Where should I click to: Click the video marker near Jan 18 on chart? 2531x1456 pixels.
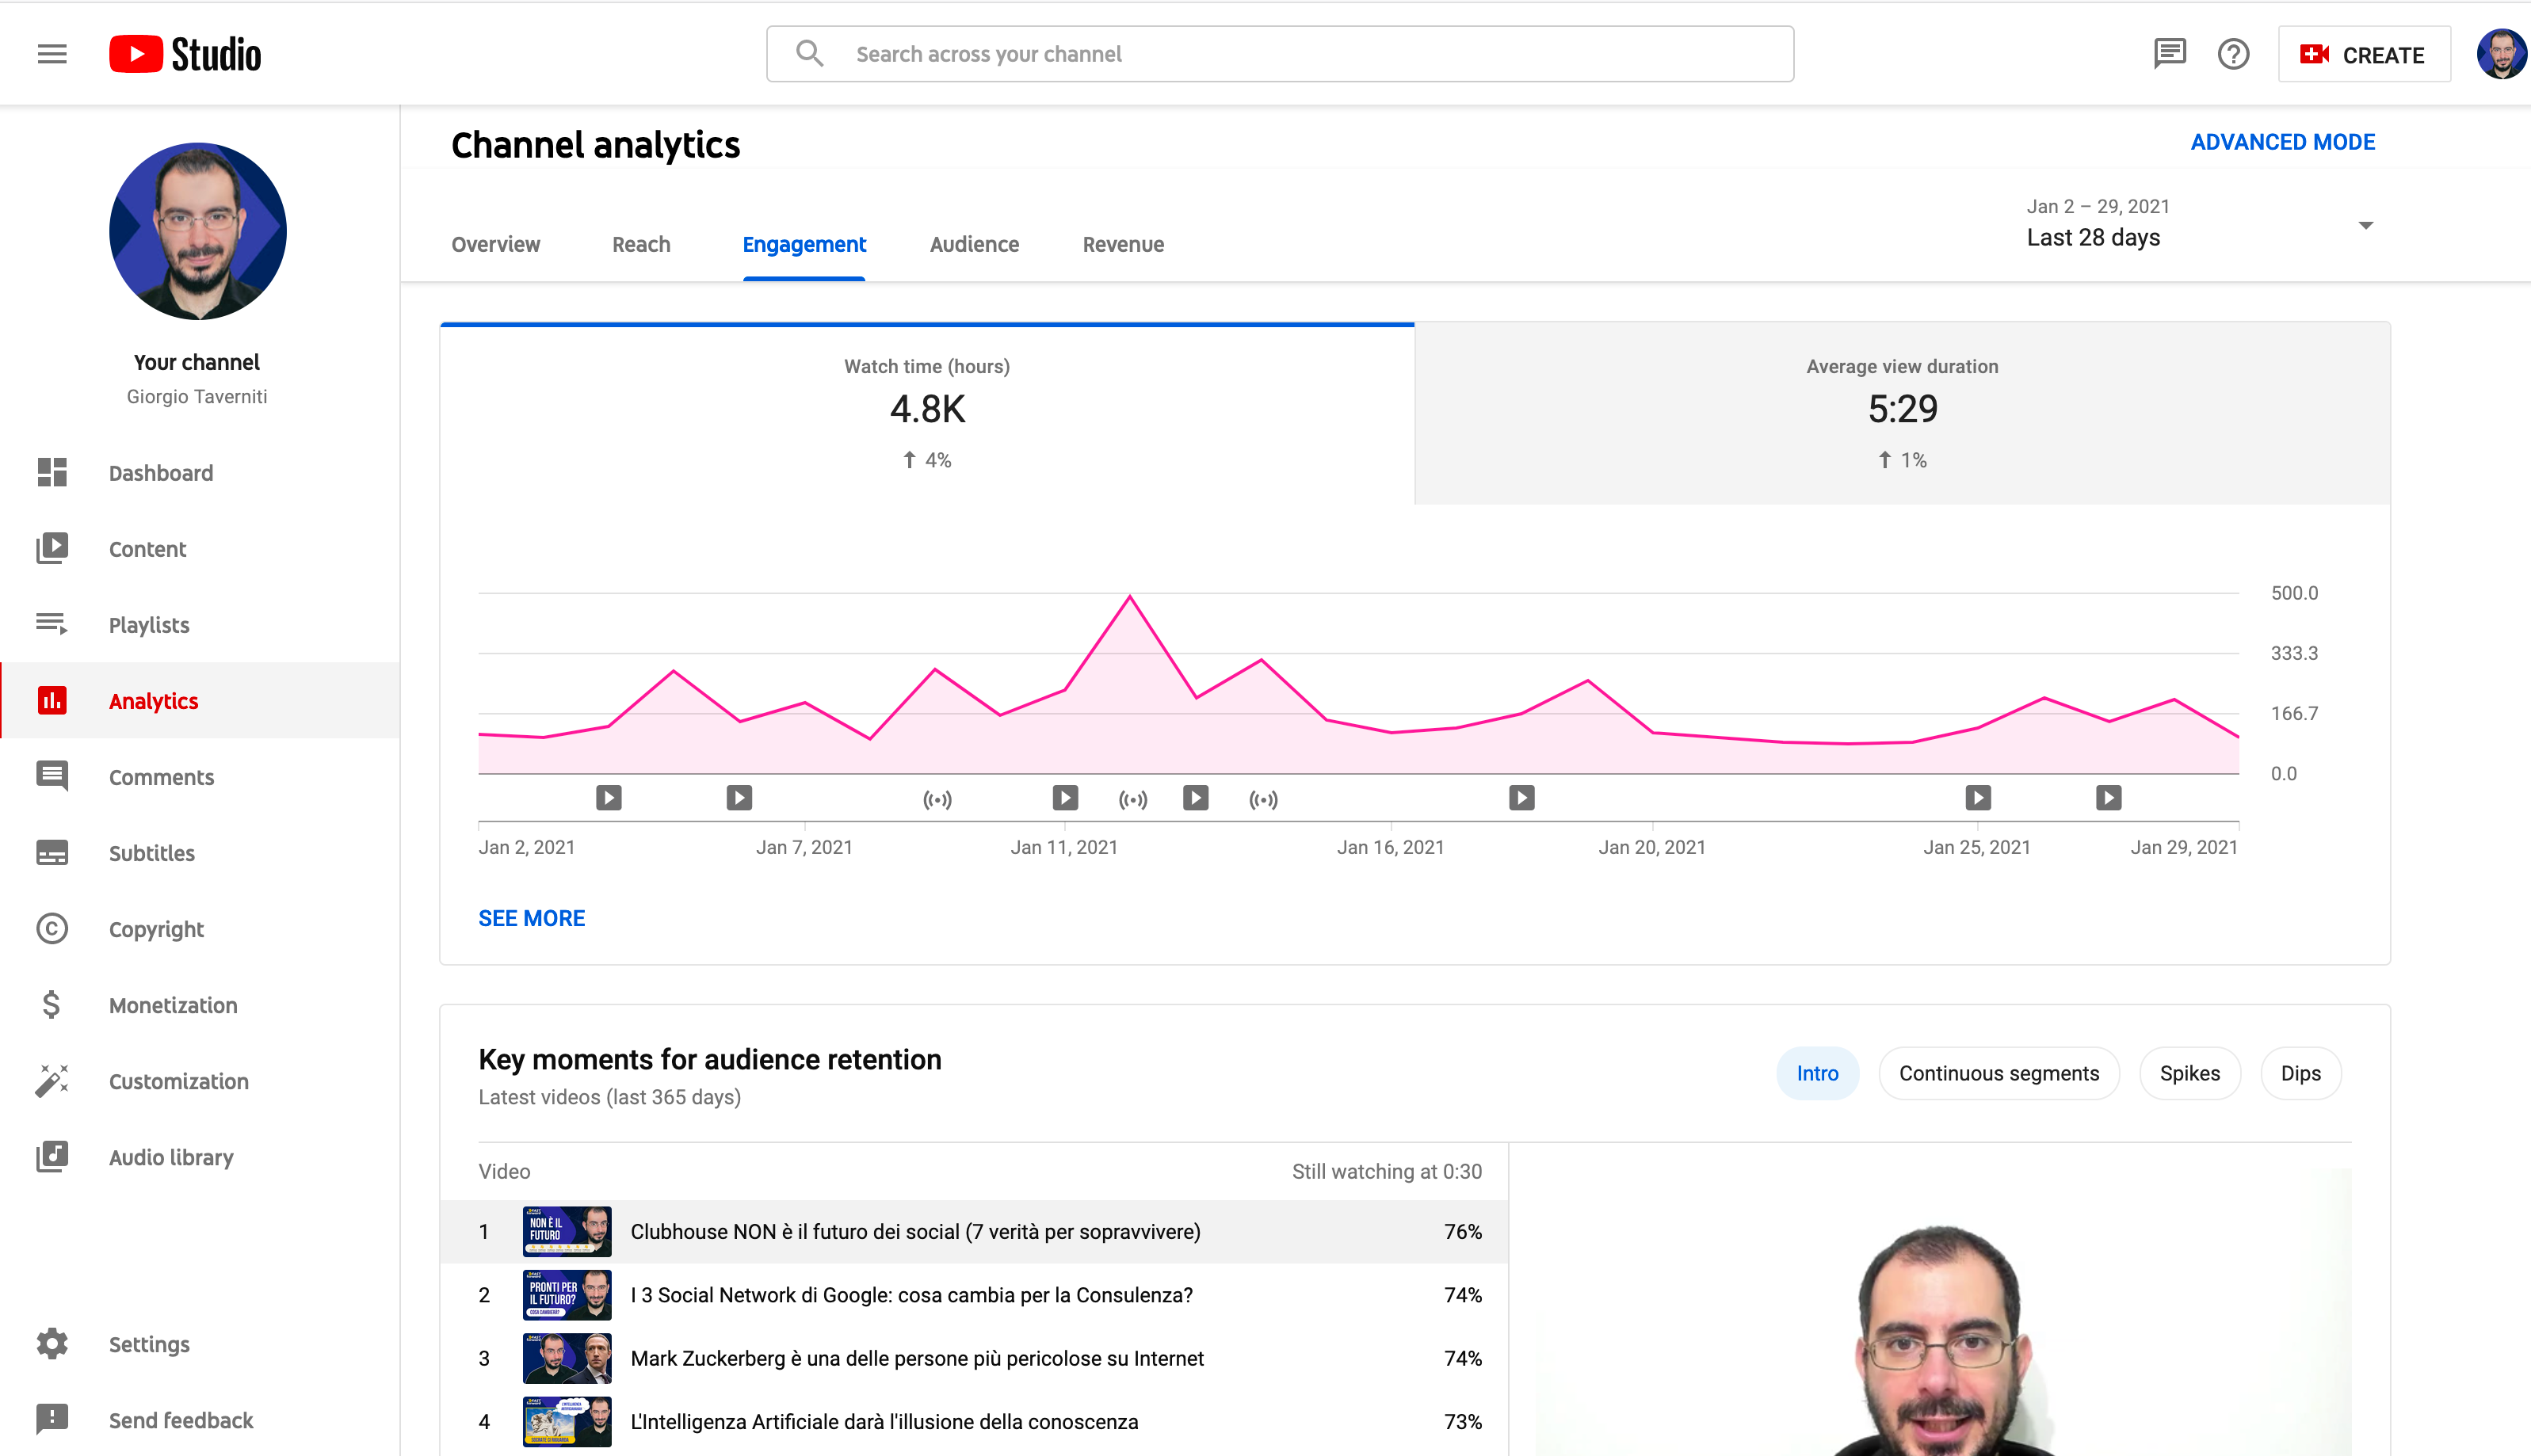tap(1521, 797)
